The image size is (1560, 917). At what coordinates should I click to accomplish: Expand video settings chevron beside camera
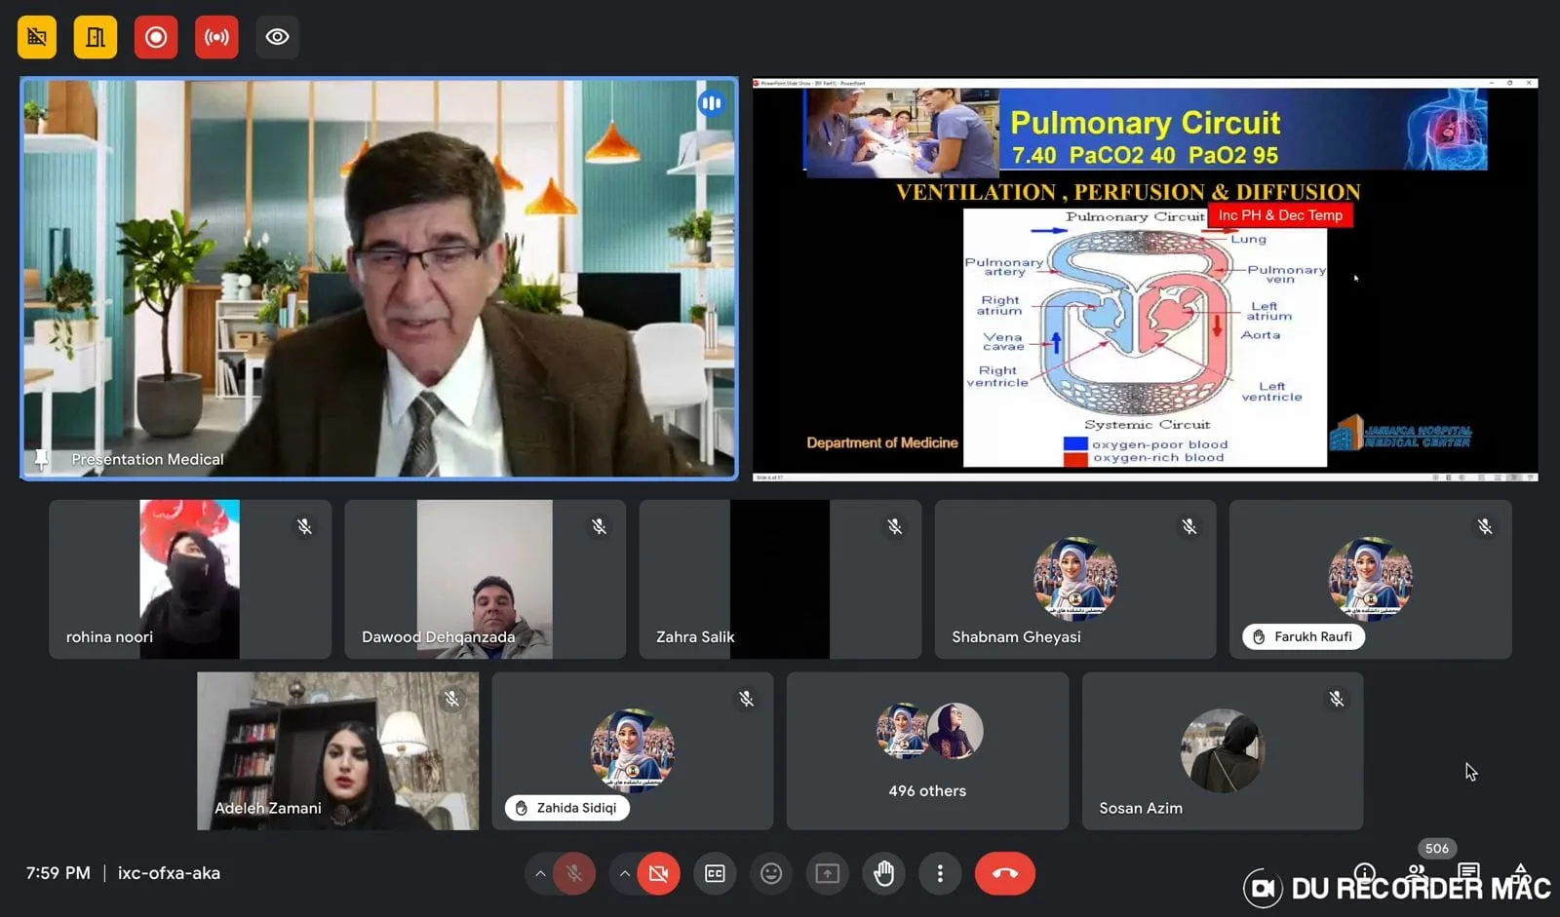624,873
